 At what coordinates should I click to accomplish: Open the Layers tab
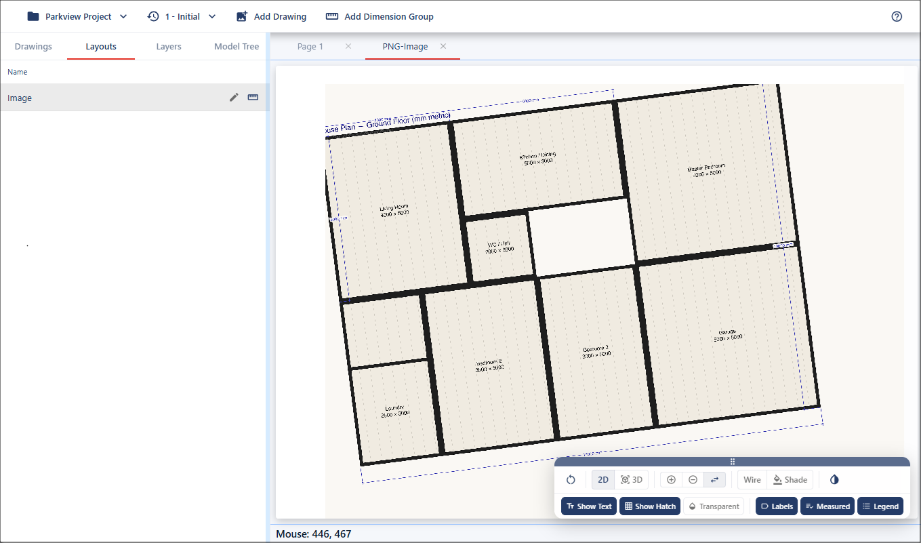(169, 47)
